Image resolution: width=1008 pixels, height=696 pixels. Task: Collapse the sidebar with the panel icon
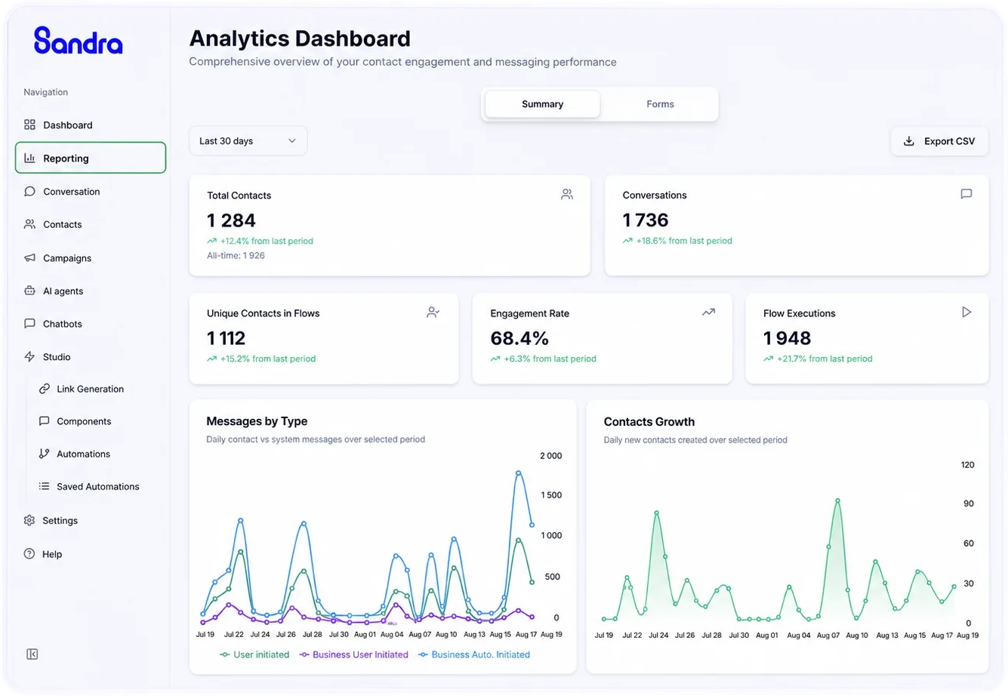tap(32, 654)
